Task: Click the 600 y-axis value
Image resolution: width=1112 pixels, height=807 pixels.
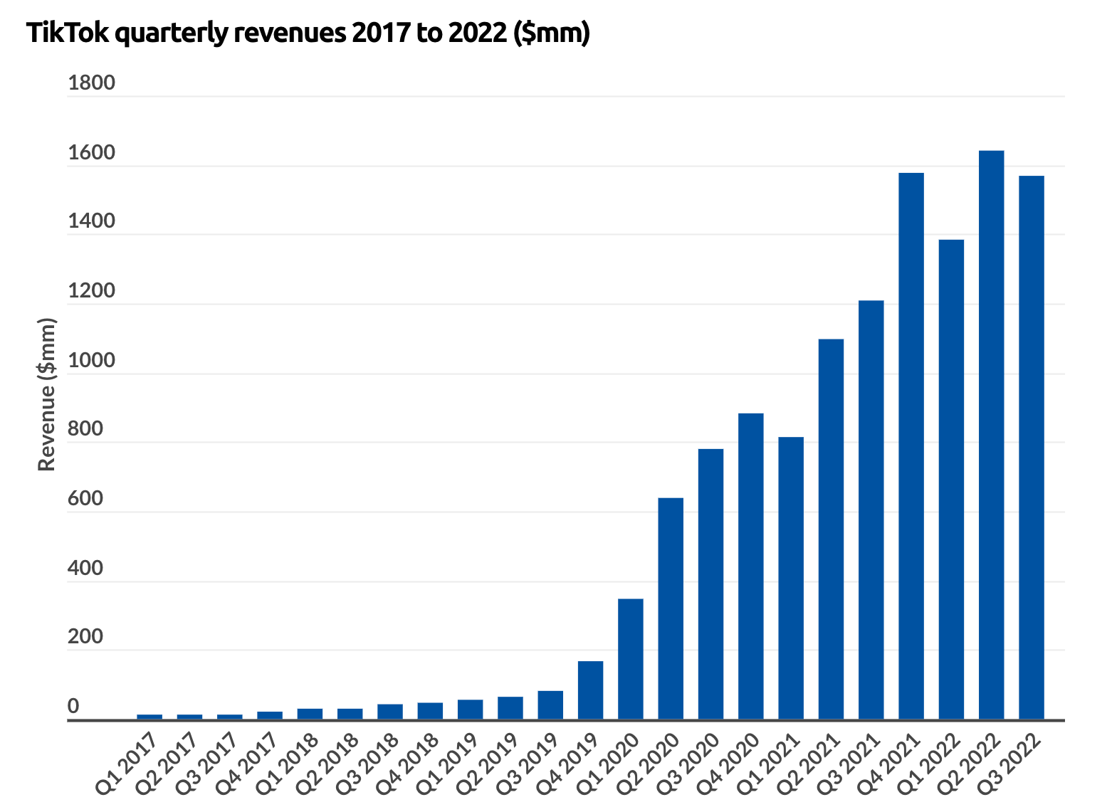Action: pos(85,499)
